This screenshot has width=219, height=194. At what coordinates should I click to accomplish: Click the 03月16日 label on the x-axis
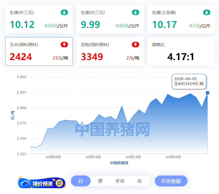coord(93,157)
